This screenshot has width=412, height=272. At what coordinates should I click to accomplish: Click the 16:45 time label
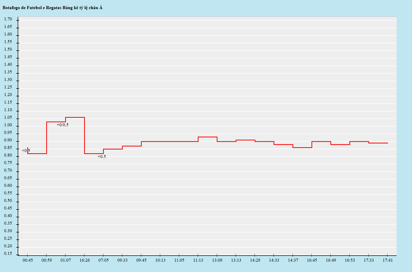[x=312, y=260]
